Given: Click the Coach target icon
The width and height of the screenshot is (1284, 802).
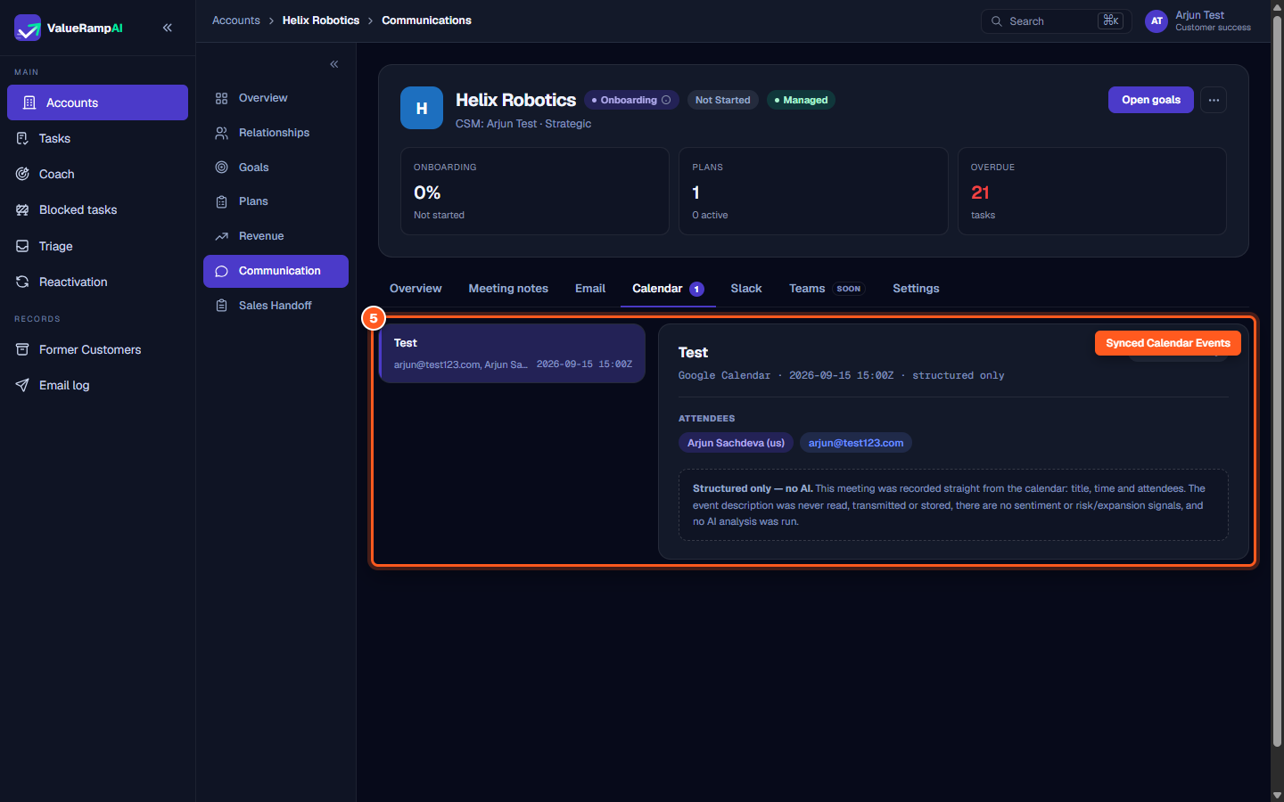Looking at the screenshot, I should click(x=22, y=174).
